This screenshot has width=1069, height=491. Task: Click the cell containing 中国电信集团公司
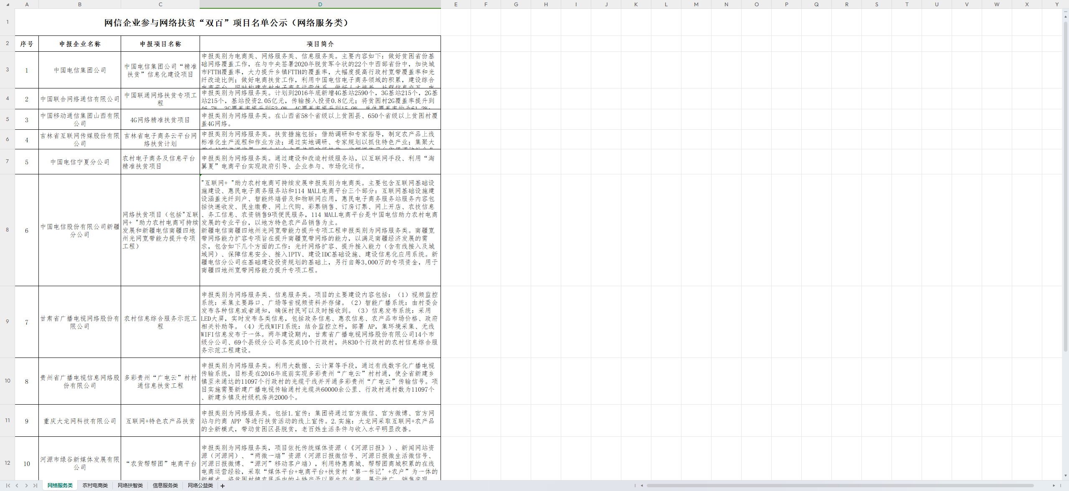[x=79, y=70]
